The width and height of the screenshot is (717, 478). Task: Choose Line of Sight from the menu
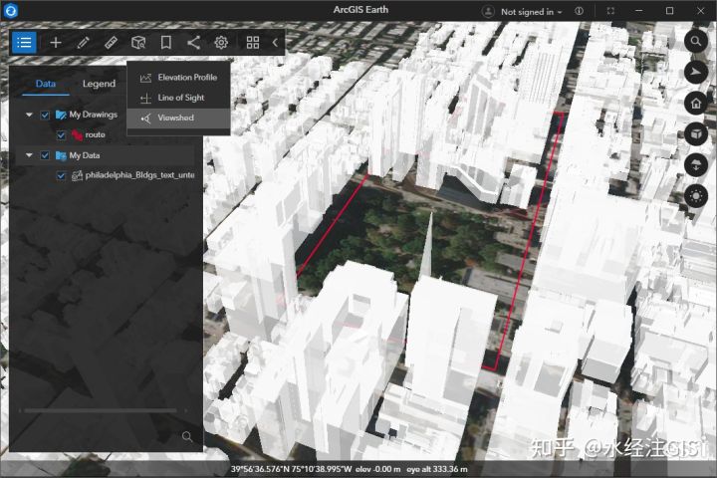(x=178, y=98)
